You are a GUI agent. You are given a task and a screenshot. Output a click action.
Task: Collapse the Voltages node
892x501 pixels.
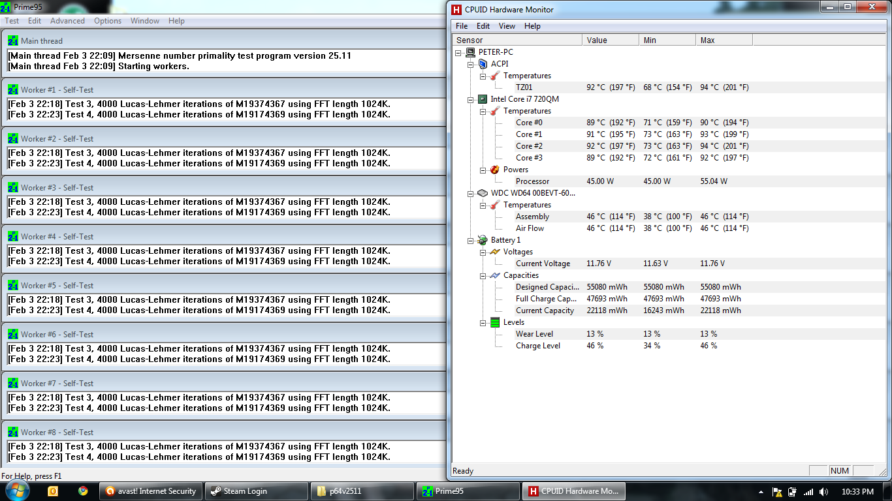pos(483,252)
